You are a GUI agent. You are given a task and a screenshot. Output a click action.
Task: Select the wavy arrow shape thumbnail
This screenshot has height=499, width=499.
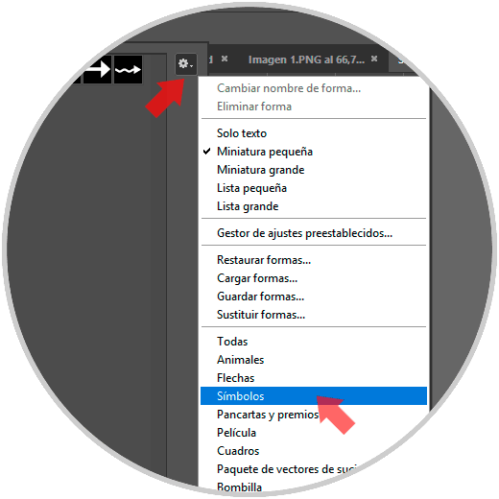tap(128, 69)
